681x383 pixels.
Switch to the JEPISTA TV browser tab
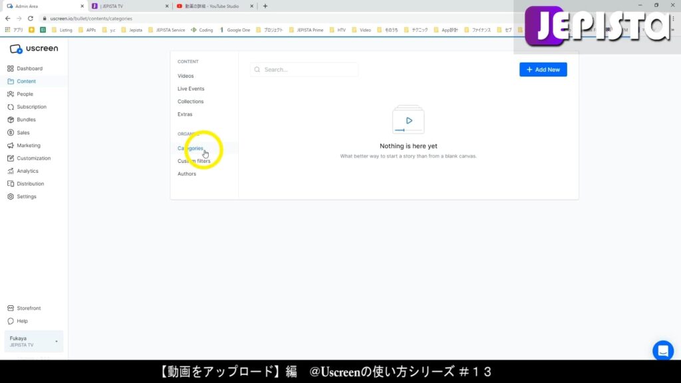point(130,6)
